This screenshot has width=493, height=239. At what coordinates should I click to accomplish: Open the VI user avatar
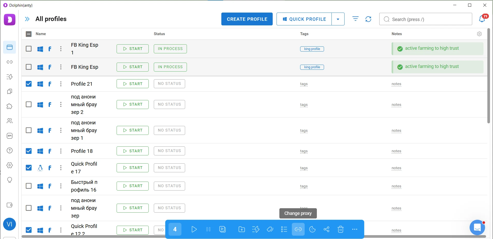pyautogui.click(x=10, y=224)
